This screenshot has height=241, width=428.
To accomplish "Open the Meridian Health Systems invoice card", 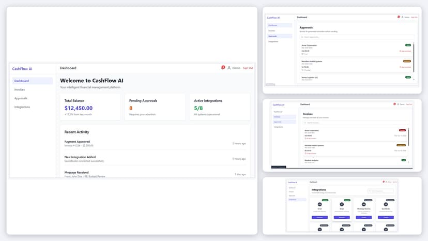I will (355, 149).
